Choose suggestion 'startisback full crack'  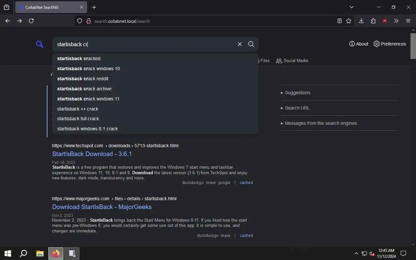click(x=155, y=119)
